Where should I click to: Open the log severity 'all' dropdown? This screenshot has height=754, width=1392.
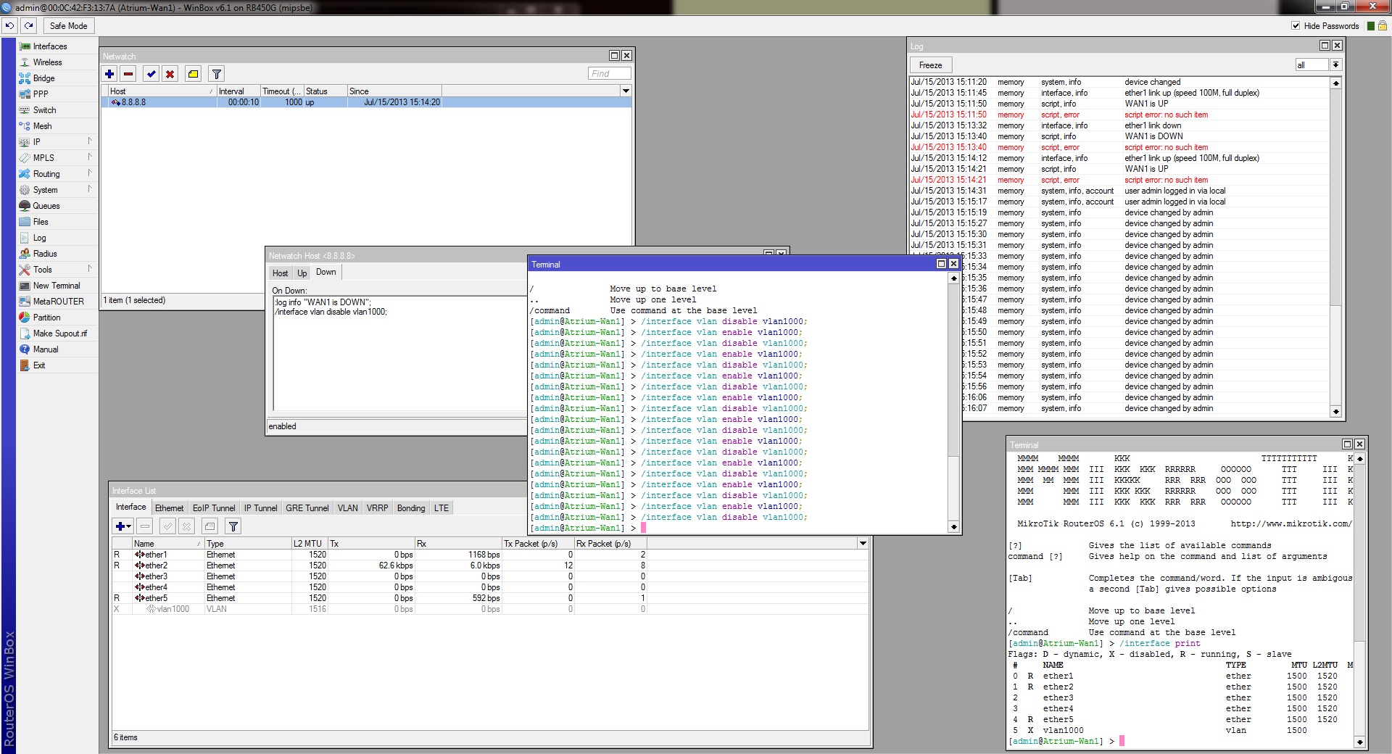pos(1336,65)
